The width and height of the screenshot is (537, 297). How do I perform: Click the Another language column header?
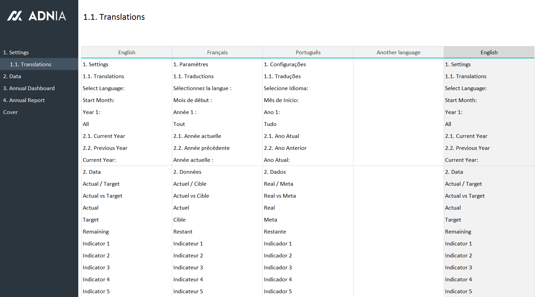[x=398, y=53]
